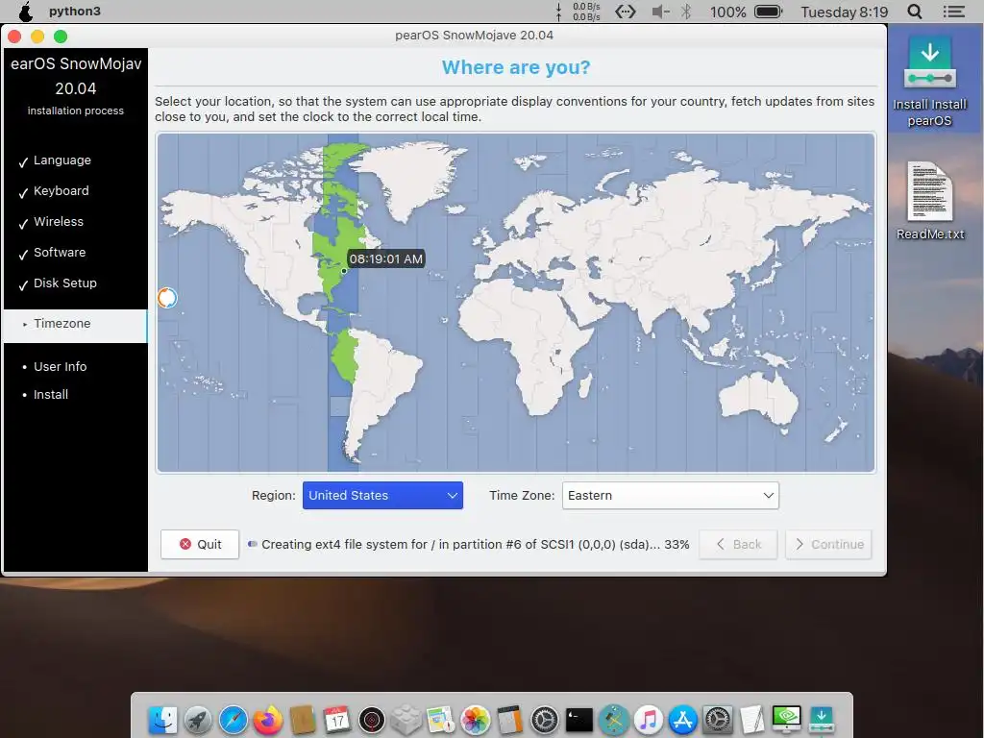Open the Maps icon in dock
Viewport: 984px width, 738px height.
coord(440,720)
